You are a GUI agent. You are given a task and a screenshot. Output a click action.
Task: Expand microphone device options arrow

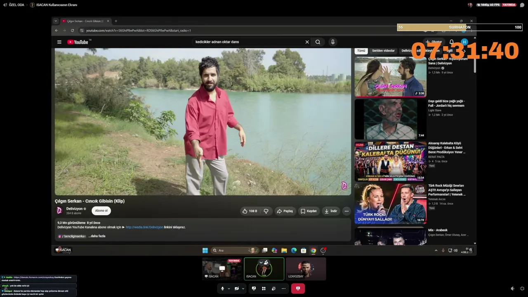[x=229, y=288]
